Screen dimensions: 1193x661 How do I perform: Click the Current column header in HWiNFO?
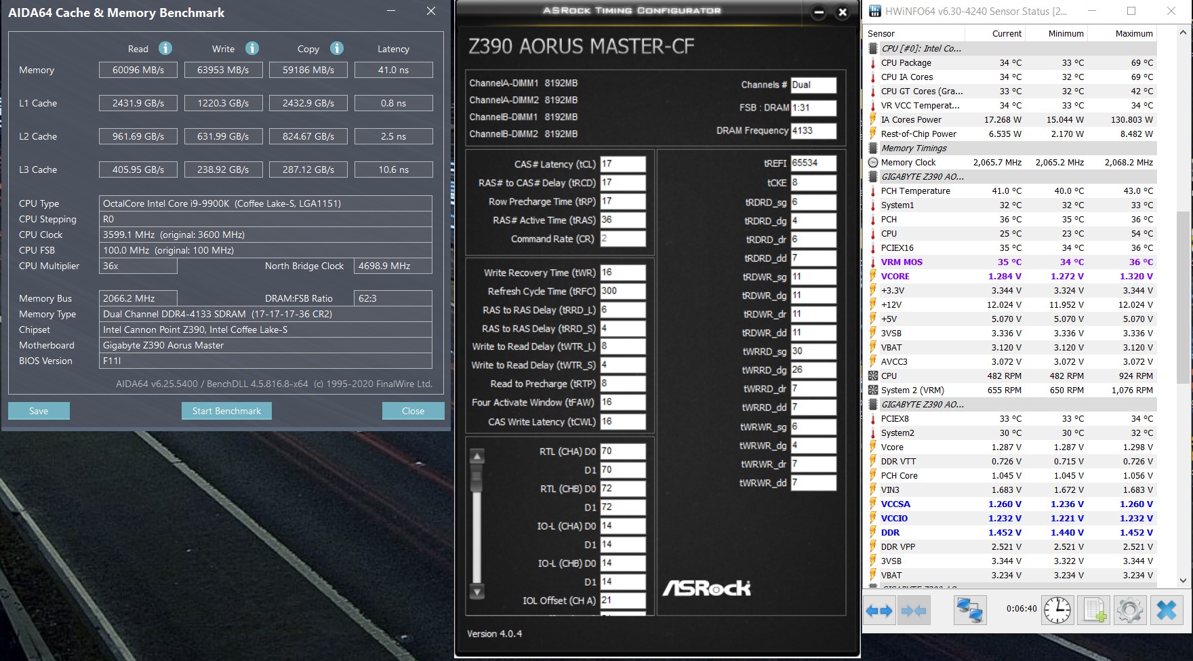(1007, 34)
